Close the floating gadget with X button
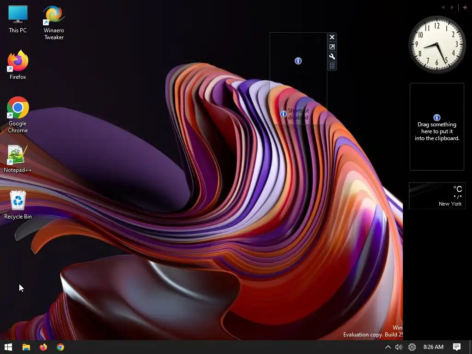The image size is (472, 354). [332, 37]
